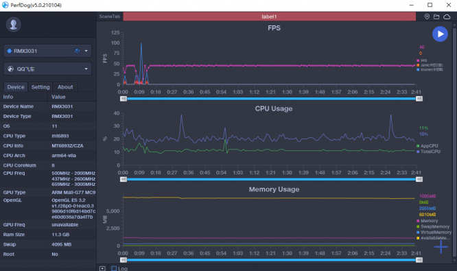Viewport: 457px width, 271px height.
Task: Click the red label1 scene bar
Action: point(269,16)
